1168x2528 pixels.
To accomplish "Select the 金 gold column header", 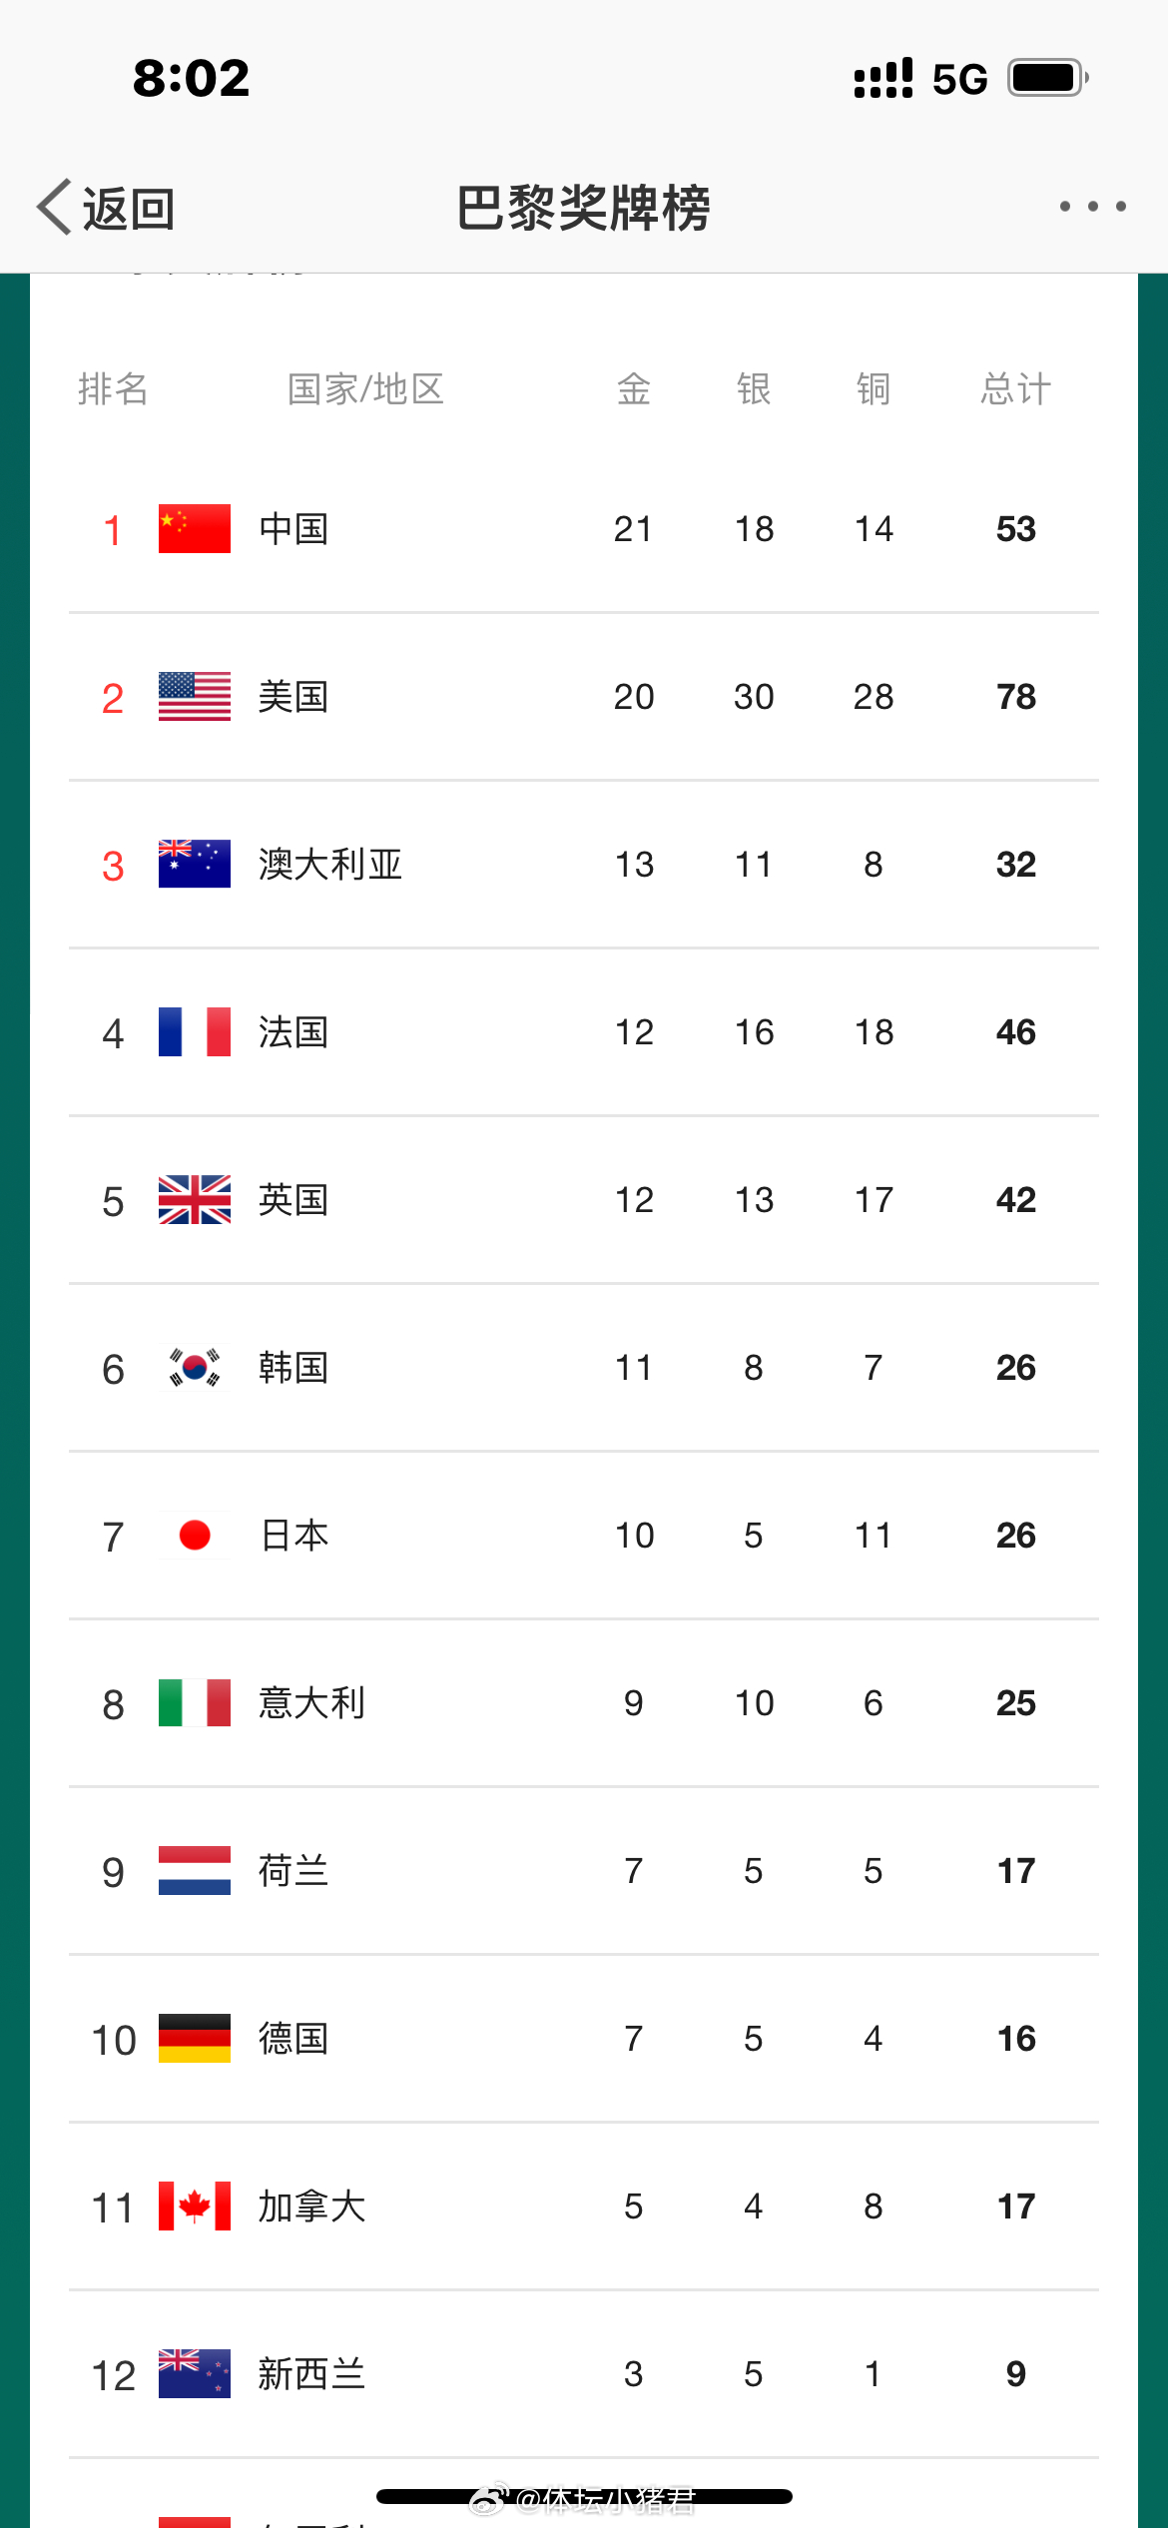I will pos(634,389).
